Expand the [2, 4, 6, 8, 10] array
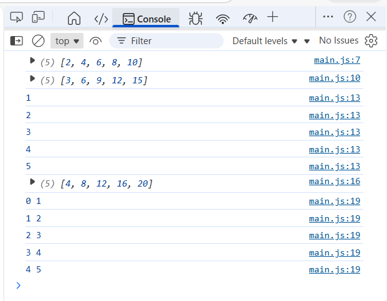The height and width of the screenshot is (301, 387). click(33, 62)
